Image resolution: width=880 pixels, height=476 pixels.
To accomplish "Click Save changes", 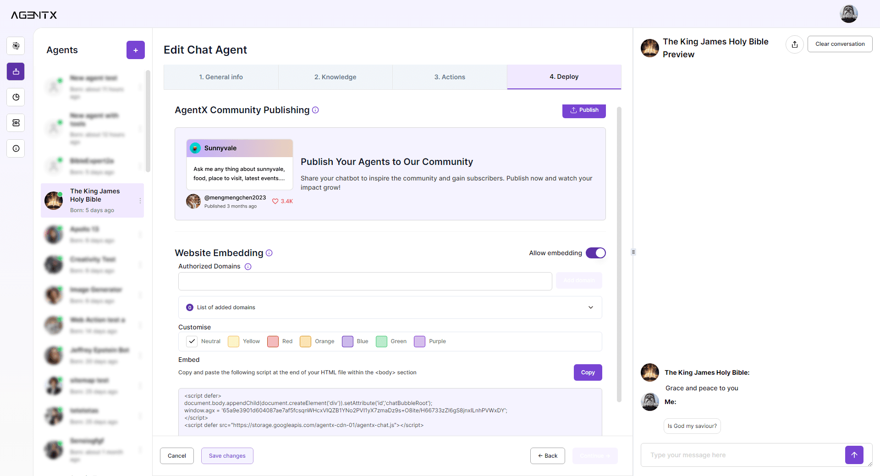I will [x=227, y=456].
